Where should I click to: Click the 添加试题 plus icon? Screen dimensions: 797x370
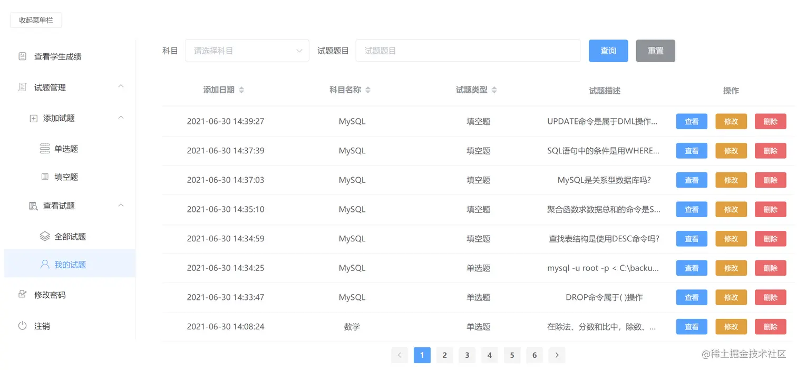[x=33, y=119]
